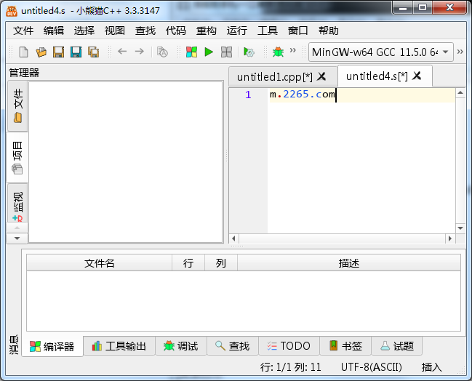Screen dimensions: 472x381
Task: Open the 试题 bottom tab
Action: click(x=397, y=346)
